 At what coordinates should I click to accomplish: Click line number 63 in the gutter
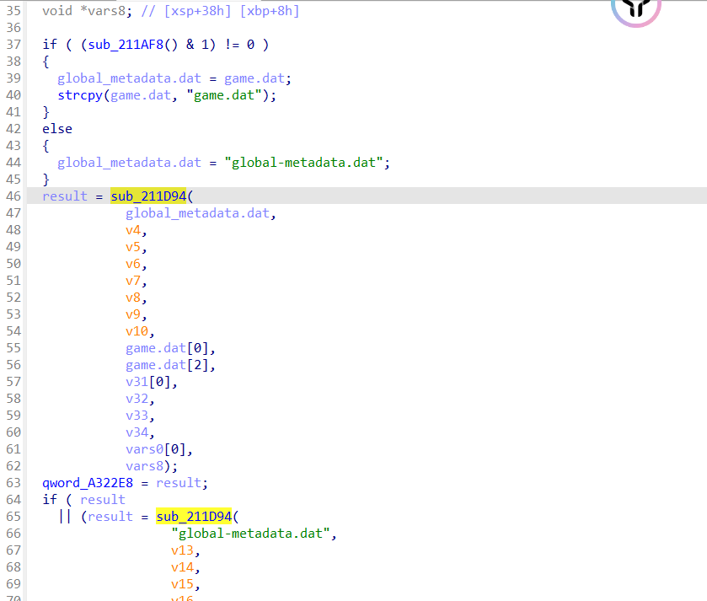tap(13, 483)
